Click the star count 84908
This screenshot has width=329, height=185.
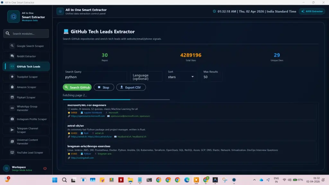74,113
